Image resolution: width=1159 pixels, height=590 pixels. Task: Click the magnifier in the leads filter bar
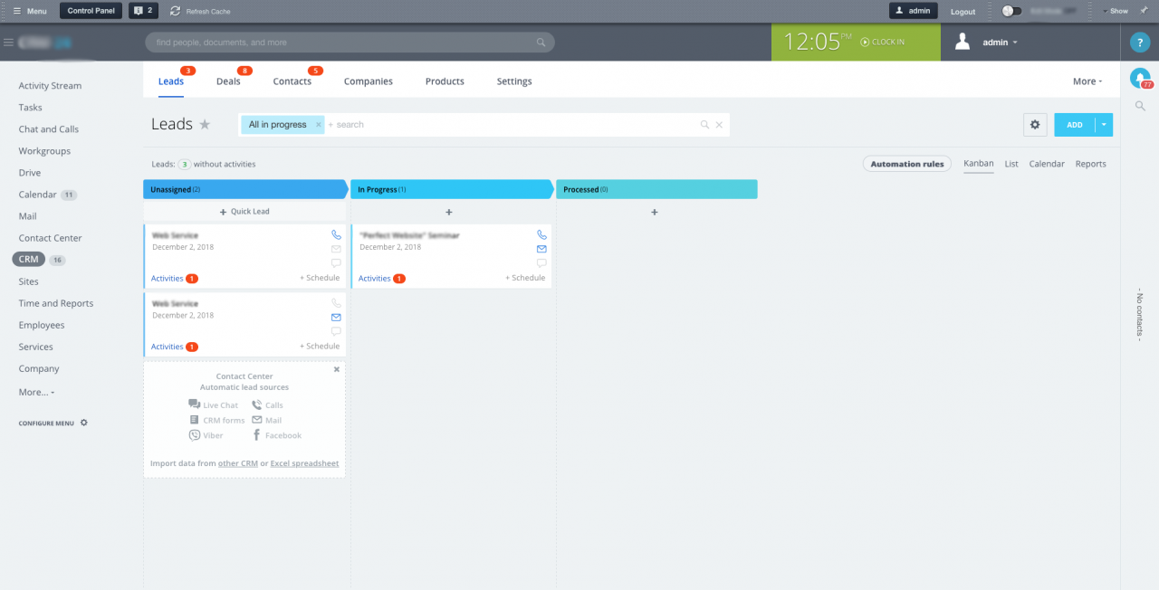tap(704, 124)
